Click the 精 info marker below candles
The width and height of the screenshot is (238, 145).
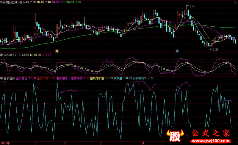coord(57,51)
